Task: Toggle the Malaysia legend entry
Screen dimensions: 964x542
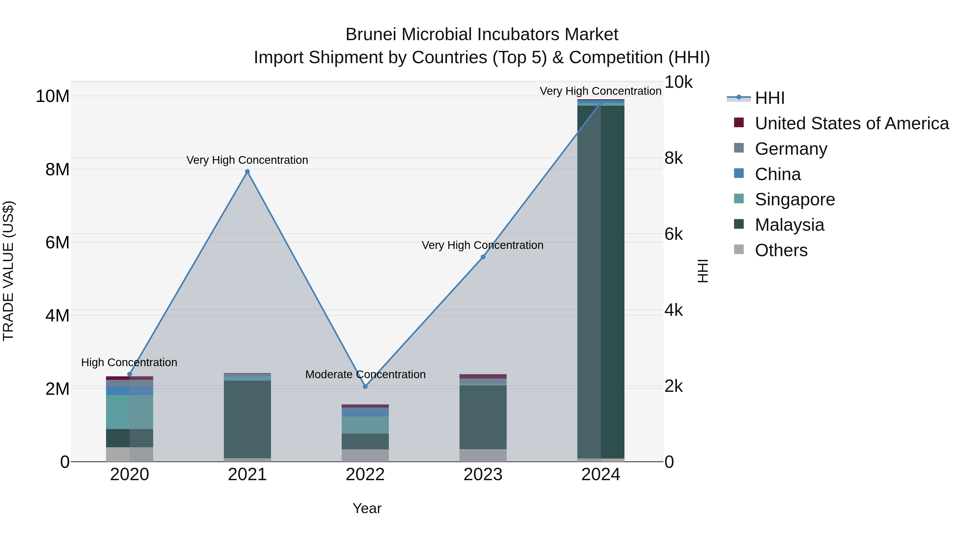Action: click(779, 225)
